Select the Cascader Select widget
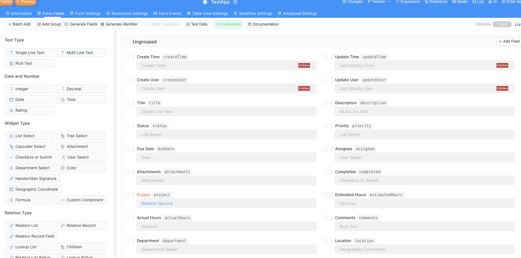521x258 pixels. click(x=30, y=147)
